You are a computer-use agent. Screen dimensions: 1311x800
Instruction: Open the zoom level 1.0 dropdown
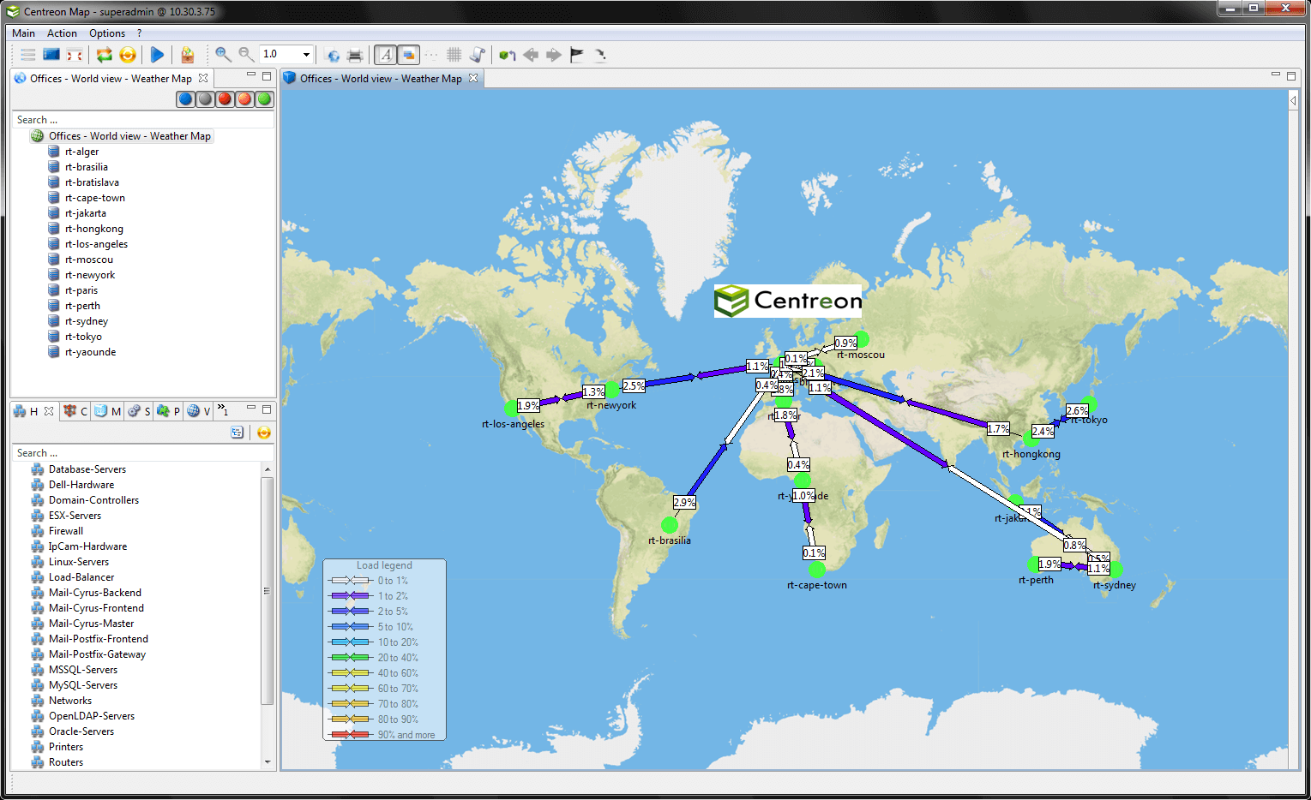[305, 54]
